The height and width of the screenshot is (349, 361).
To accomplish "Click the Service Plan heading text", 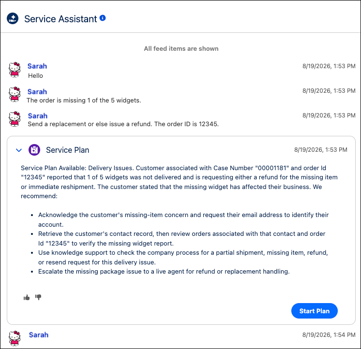I will (x=67, y=150).
